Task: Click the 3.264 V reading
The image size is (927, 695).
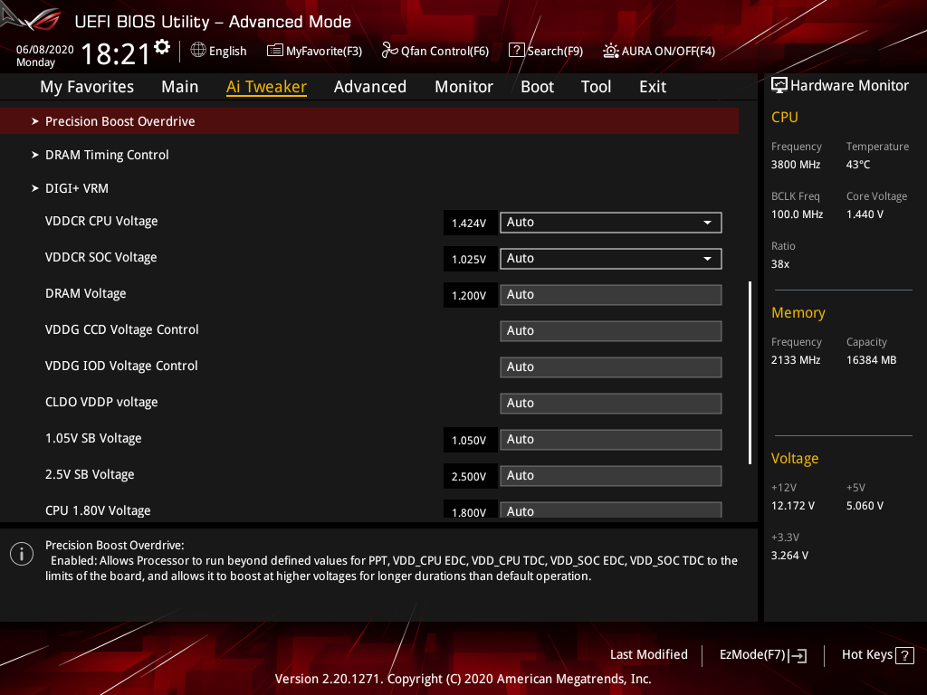Action: click(x=789, y=556)
